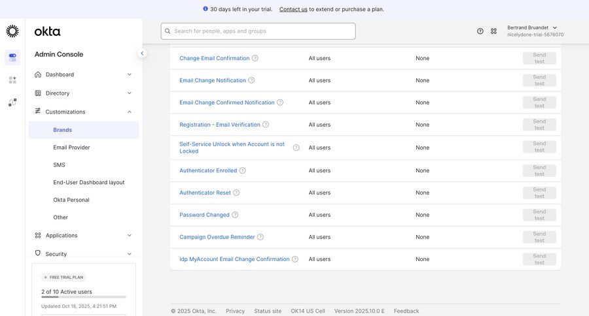589x316 pixels.
Task: Click help icon beside Self-Service Unlock row
Action: tap(296, 148)
